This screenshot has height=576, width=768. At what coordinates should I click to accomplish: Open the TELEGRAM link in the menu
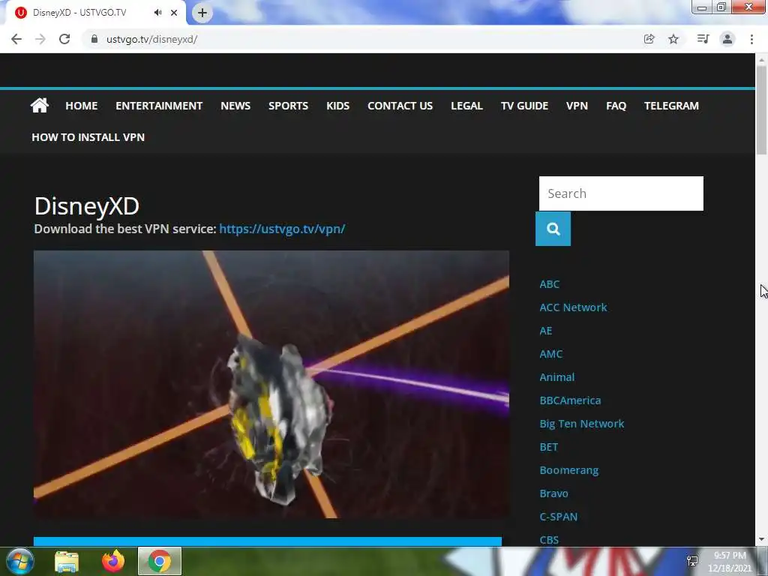point(671,106)
